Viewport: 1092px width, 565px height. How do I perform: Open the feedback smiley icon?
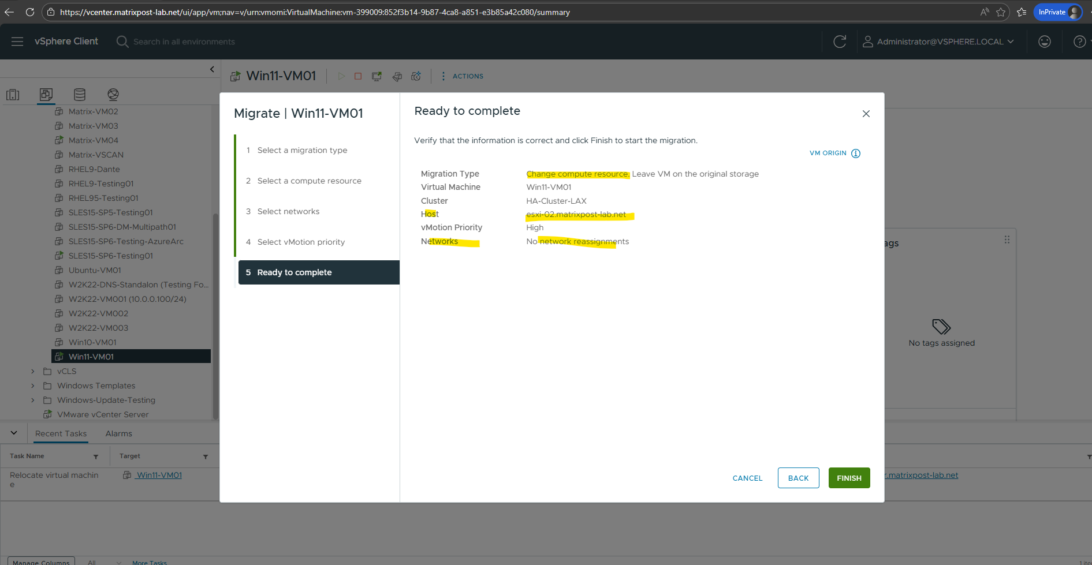[x=1044, y=42]
